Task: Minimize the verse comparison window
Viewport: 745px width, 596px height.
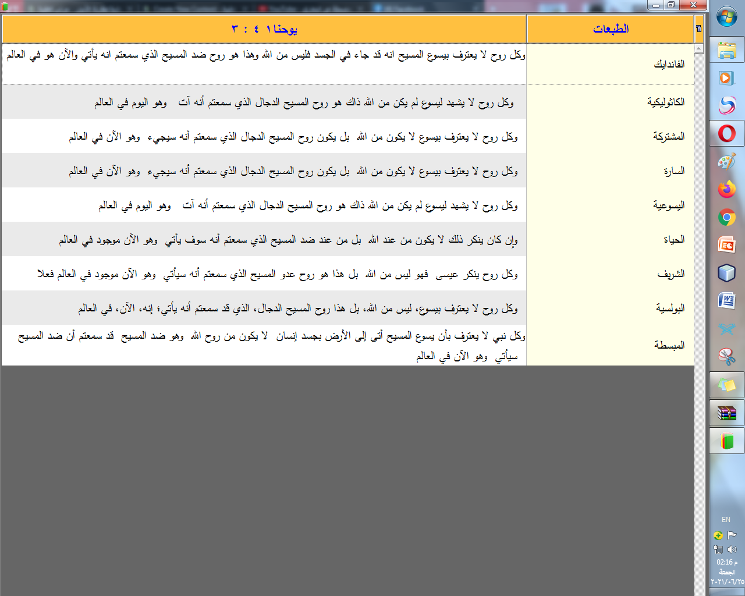Action: point(656,5)
